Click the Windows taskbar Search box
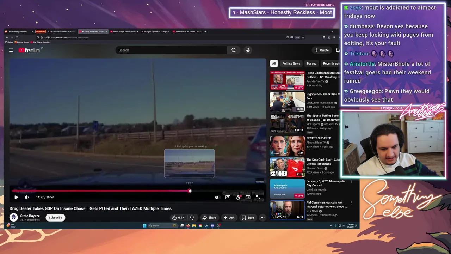The height and width of the screenshot is (254, 451). tap(163, 226)
